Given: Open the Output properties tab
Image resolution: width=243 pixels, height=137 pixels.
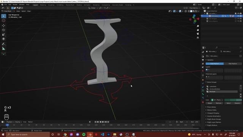Looking at the screenshot, I should 203,60.
